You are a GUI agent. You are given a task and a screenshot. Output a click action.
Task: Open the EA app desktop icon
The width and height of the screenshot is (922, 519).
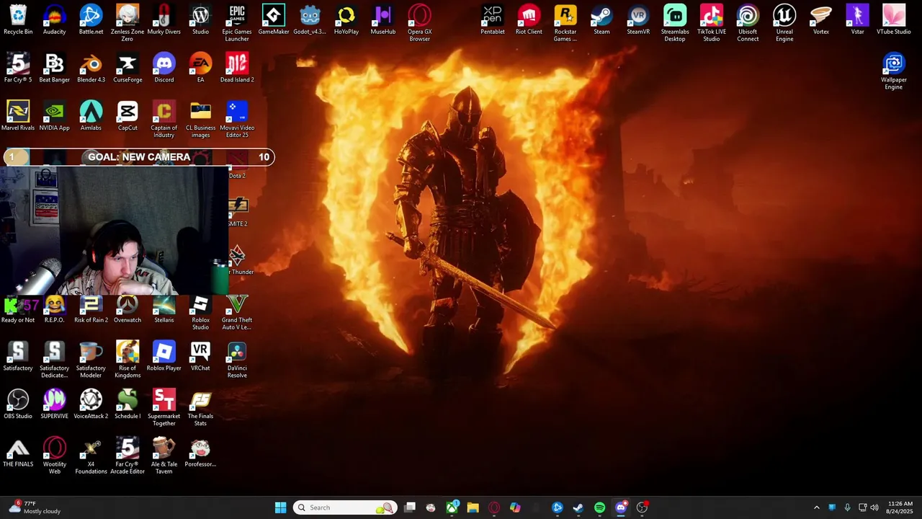pos(200,68)
